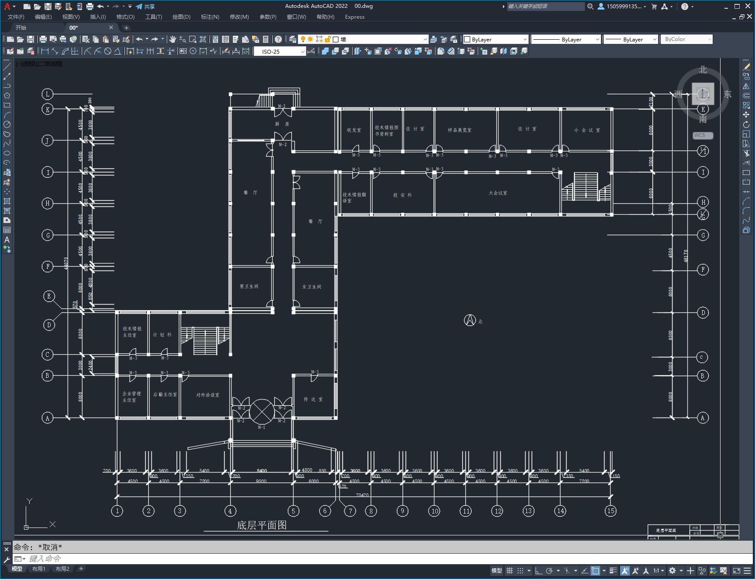Click the Customization menu icon in status bar
Screen dimensions: 755x579
point(748,570)
